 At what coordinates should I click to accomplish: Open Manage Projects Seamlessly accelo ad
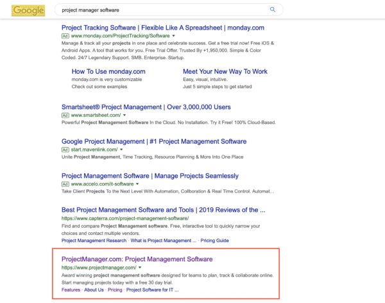[x=150, y=176]
